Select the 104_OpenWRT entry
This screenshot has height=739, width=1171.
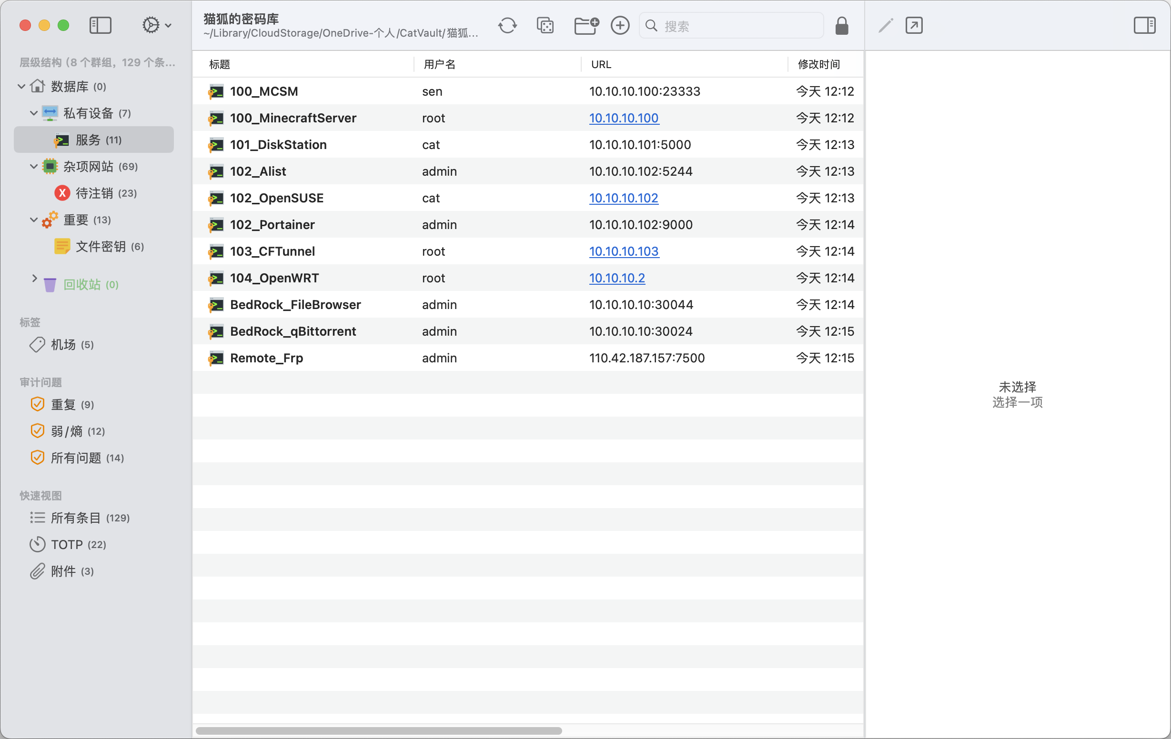pos(528,278)
